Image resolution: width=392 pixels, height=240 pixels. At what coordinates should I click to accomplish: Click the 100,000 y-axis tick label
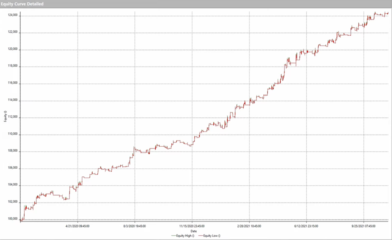[x=12, y=219]
